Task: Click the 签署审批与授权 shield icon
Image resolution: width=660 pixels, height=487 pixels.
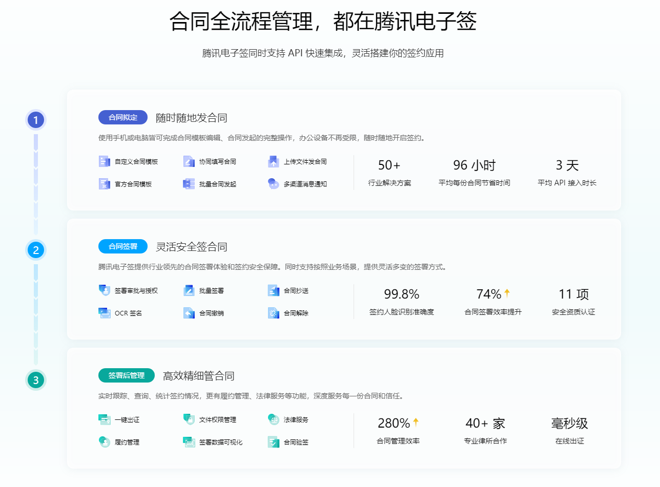Action: pyautogui.click(x=105, y=290)
